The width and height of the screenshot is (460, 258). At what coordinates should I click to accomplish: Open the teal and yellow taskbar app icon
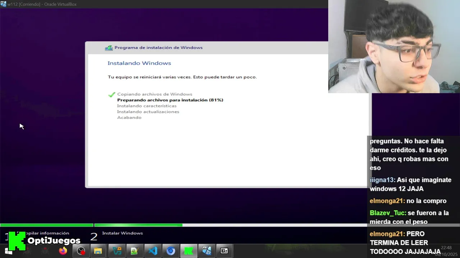117,251
